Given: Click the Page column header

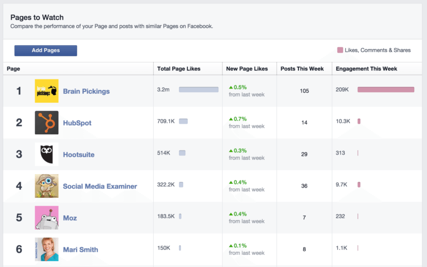Looking at the screenshot, I should click(13, 69).
